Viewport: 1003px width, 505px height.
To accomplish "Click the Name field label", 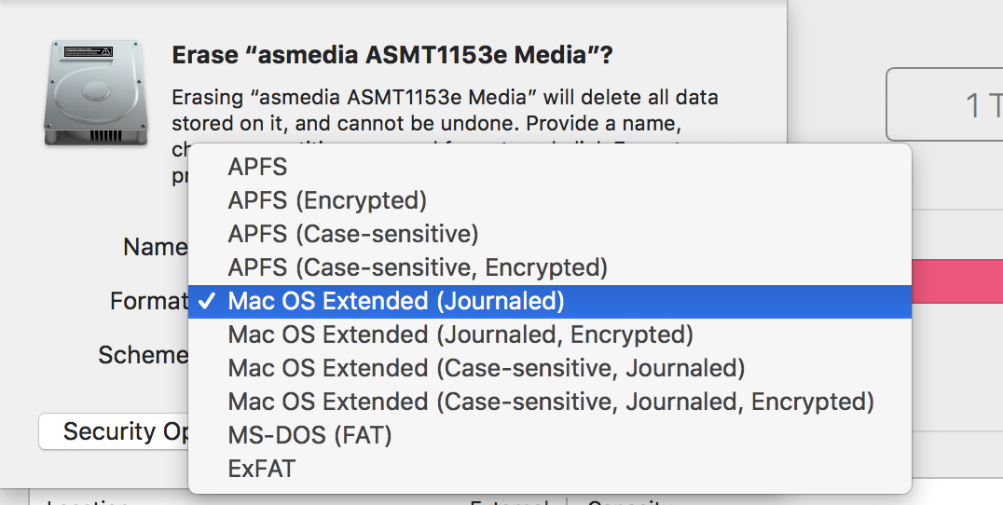I will (155, 247).
